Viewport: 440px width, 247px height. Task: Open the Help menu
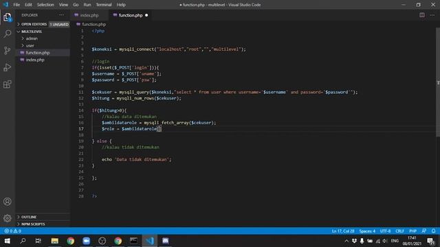coord(121,5)
